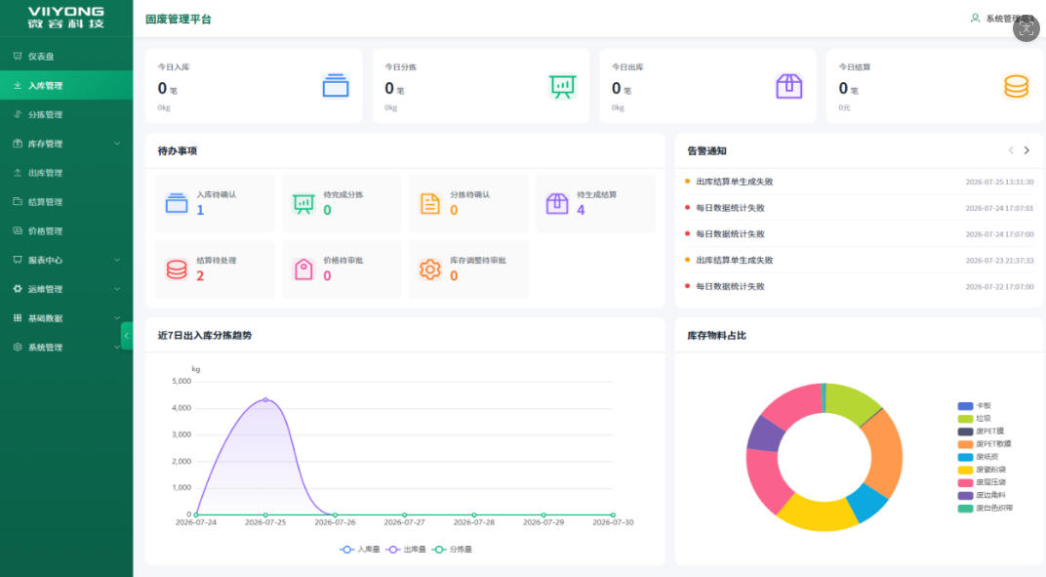
Task: Expand 运维管理 submenu arrow
Action: click(x=117, y=289)
